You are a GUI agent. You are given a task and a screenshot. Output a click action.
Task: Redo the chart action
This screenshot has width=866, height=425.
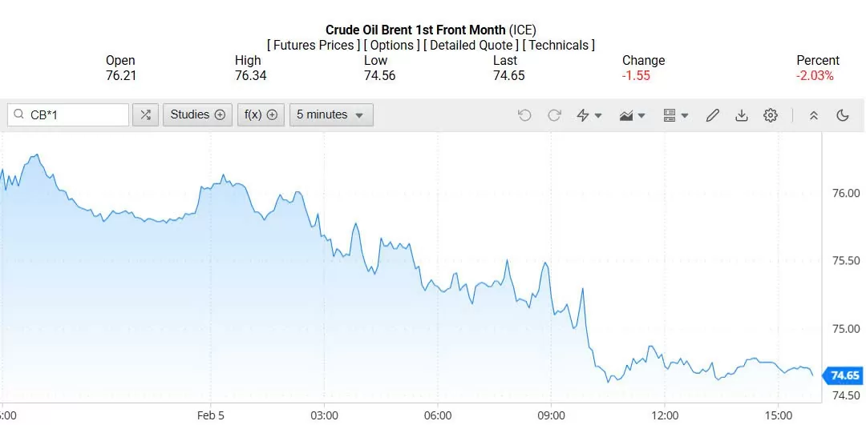[x=554, y=115]
